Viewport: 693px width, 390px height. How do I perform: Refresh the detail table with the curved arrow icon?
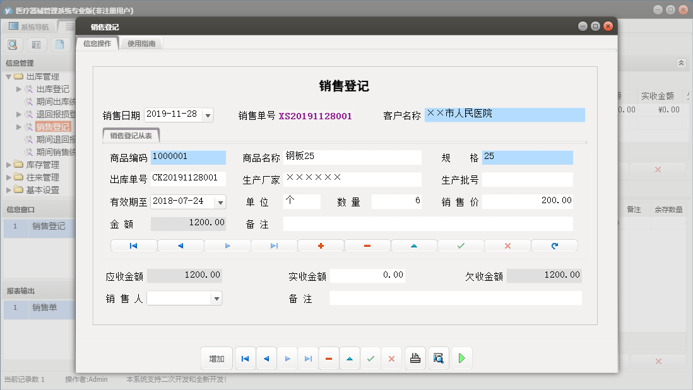[554, 245]
